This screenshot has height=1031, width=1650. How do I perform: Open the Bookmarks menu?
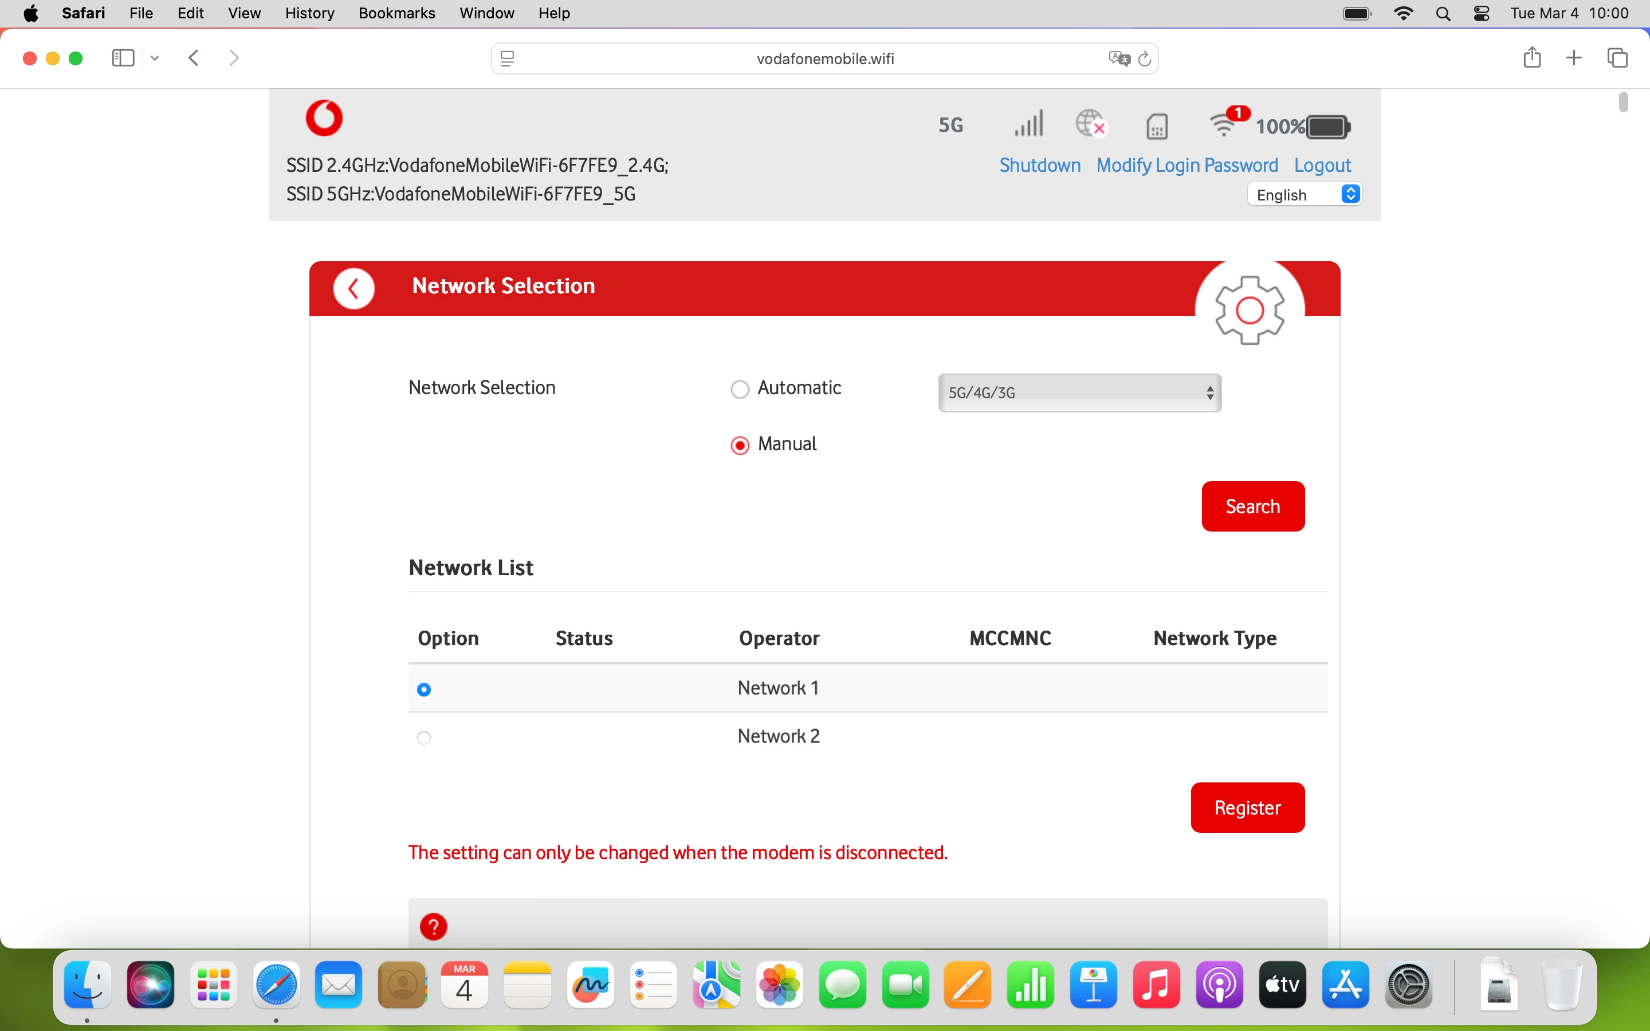[x=397, y=13]
